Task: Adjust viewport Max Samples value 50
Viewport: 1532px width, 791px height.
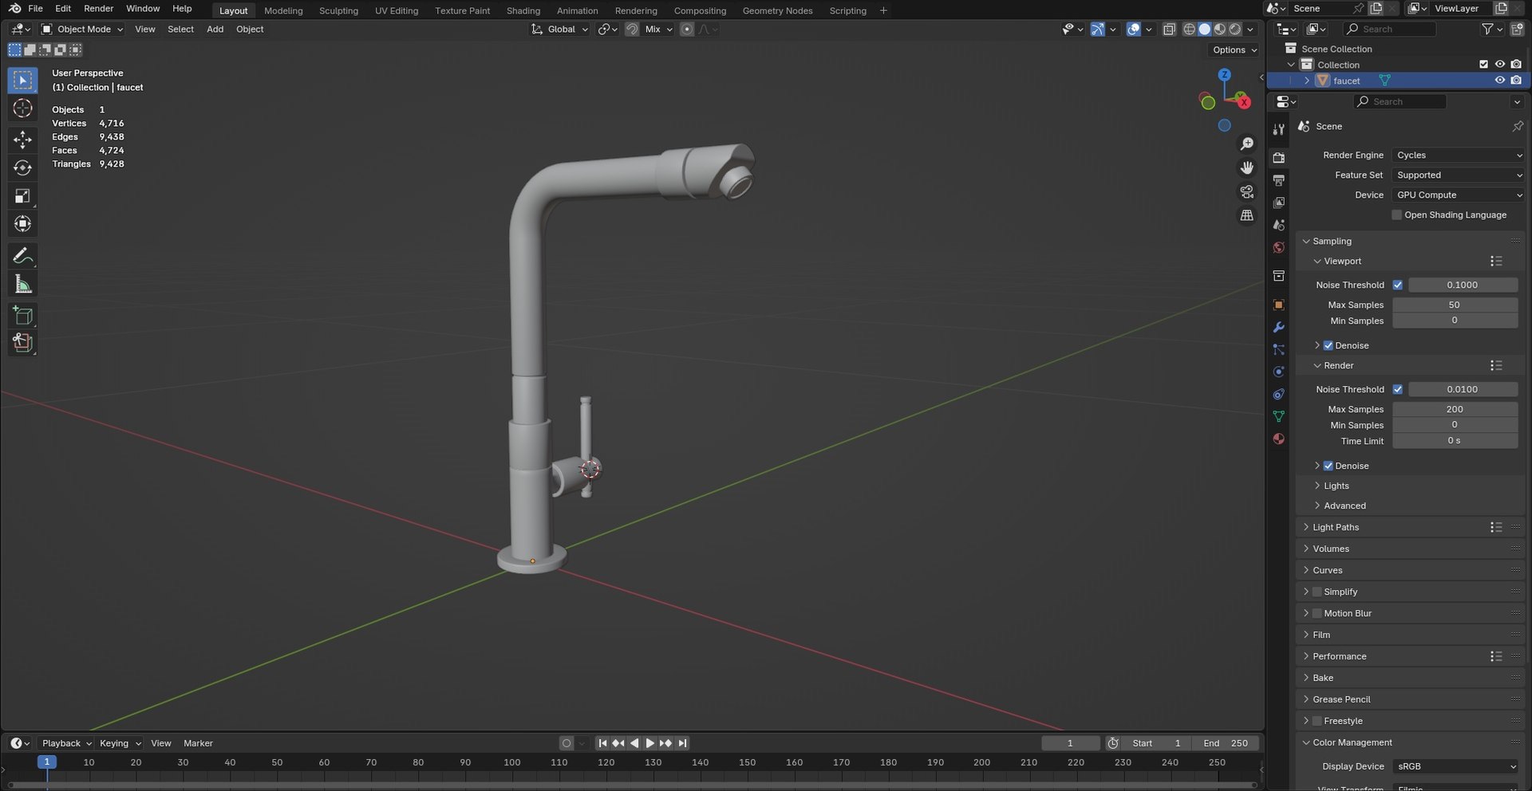Action: 1455,305
